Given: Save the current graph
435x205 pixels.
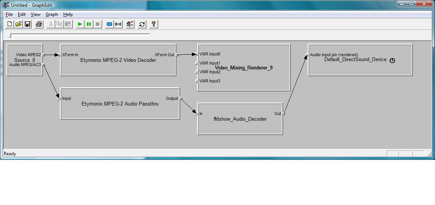Looking at the screenshot, I should tap(27, 24).
